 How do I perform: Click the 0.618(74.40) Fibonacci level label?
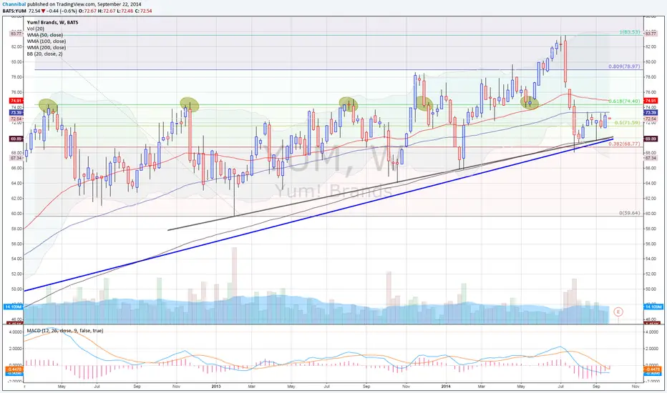[x=624, y=101]
